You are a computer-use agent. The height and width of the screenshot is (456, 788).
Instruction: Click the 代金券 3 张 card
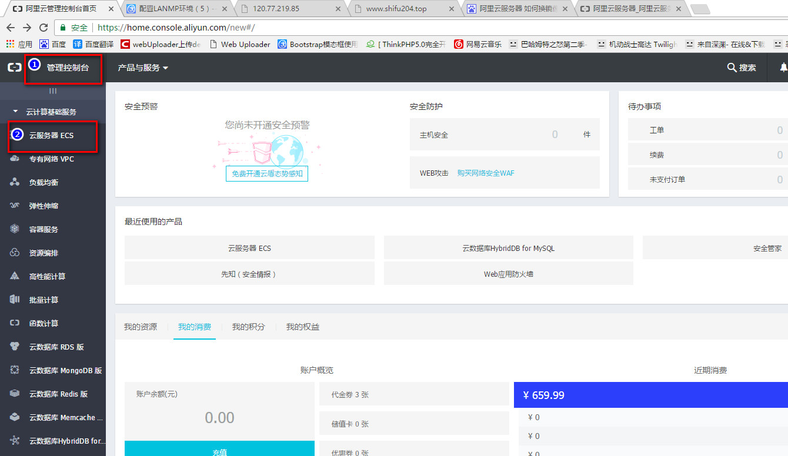[414, 394]
